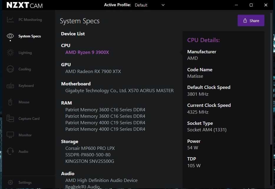
Task: Click the 105 W TDP value
Action: [194, 165]
